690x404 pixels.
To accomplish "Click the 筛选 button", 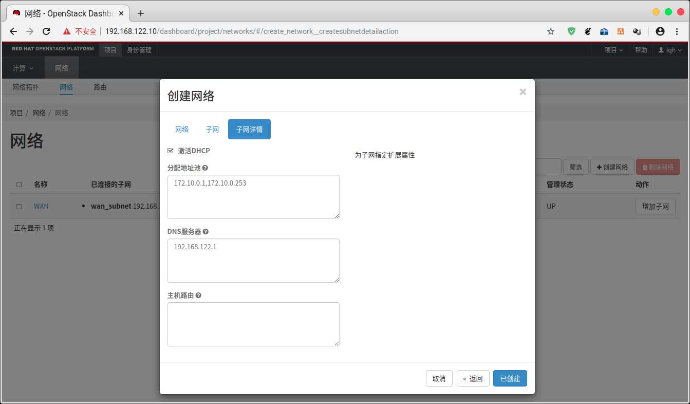I will [x=575, y=167].
